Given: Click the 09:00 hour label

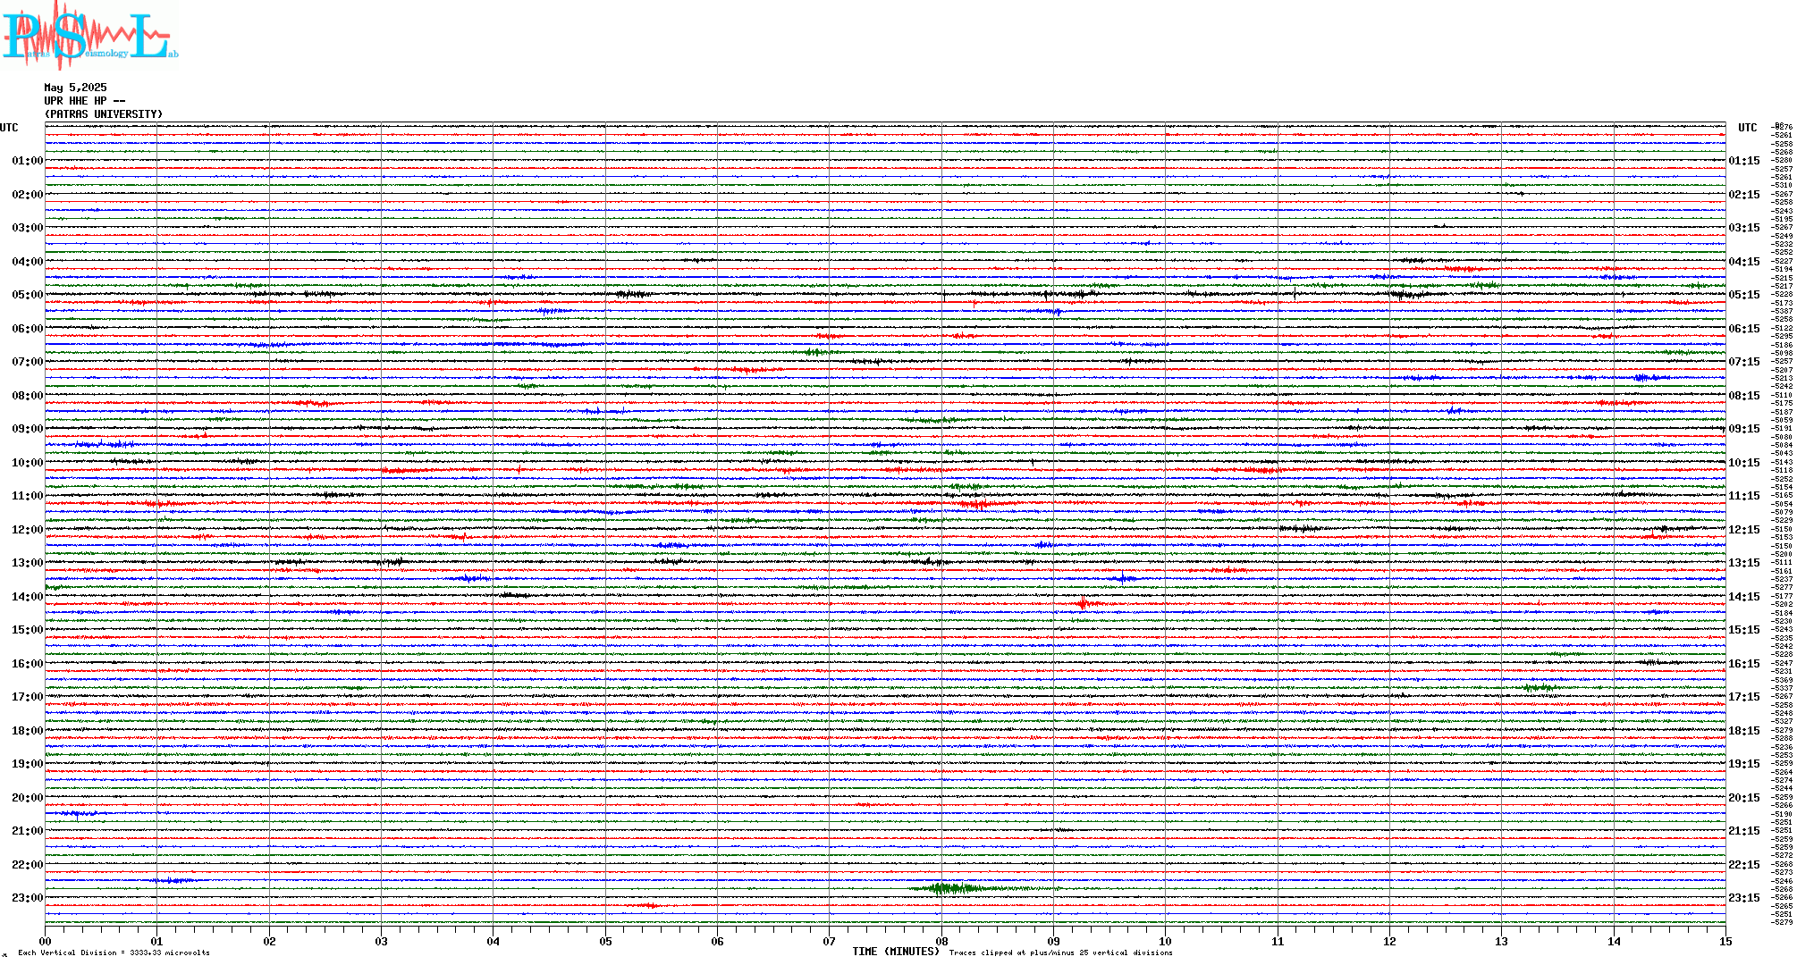Looking at the screenshot, I should (28, 429).
